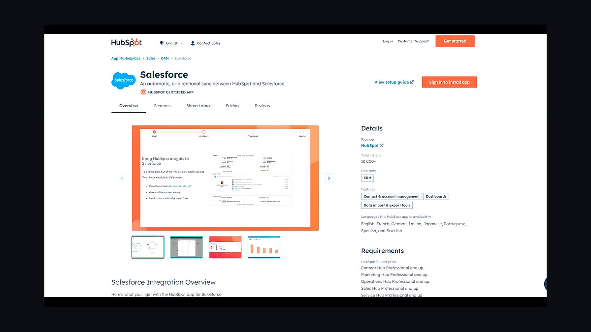
Task: Click Data import & export tools tag
Action: 387,205
